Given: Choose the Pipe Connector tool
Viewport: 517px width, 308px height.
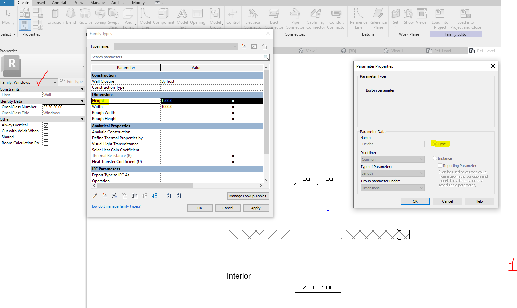Looking at the screenshot, I should [295, 18].
